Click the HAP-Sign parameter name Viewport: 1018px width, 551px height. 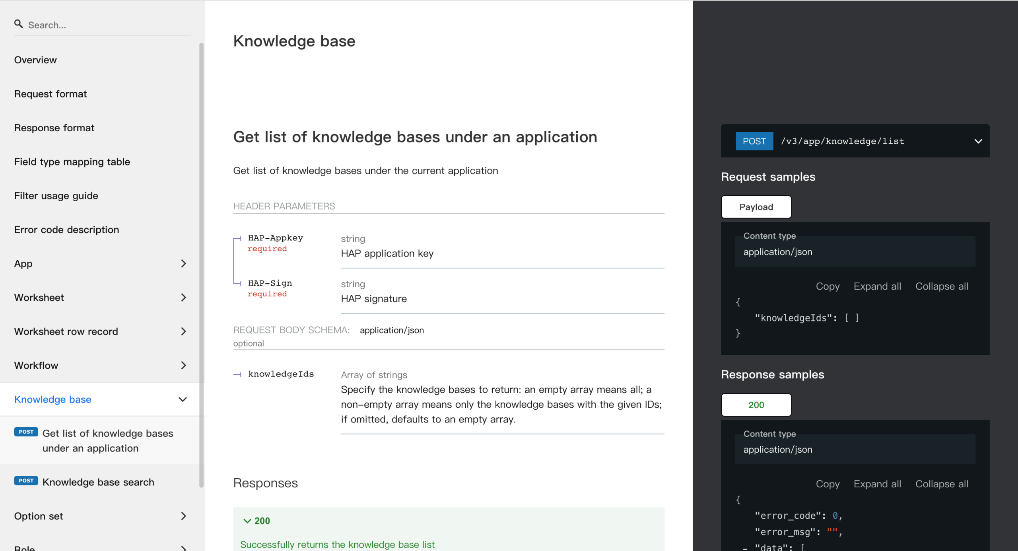click(270, 283)
